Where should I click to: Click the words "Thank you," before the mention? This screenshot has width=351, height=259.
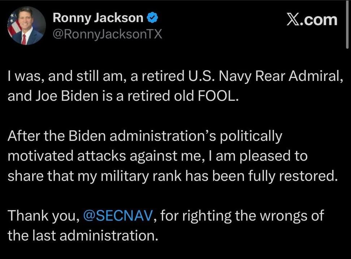(x=43, y=216)
